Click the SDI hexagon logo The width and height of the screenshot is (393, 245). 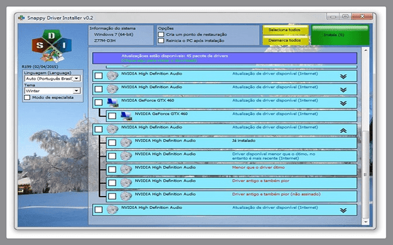(52, 46)
